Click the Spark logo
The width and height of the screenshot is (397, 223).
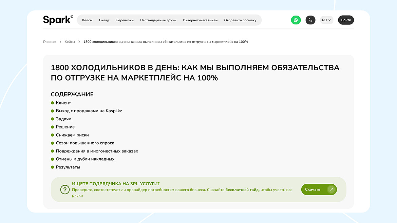tap(58, 20)
